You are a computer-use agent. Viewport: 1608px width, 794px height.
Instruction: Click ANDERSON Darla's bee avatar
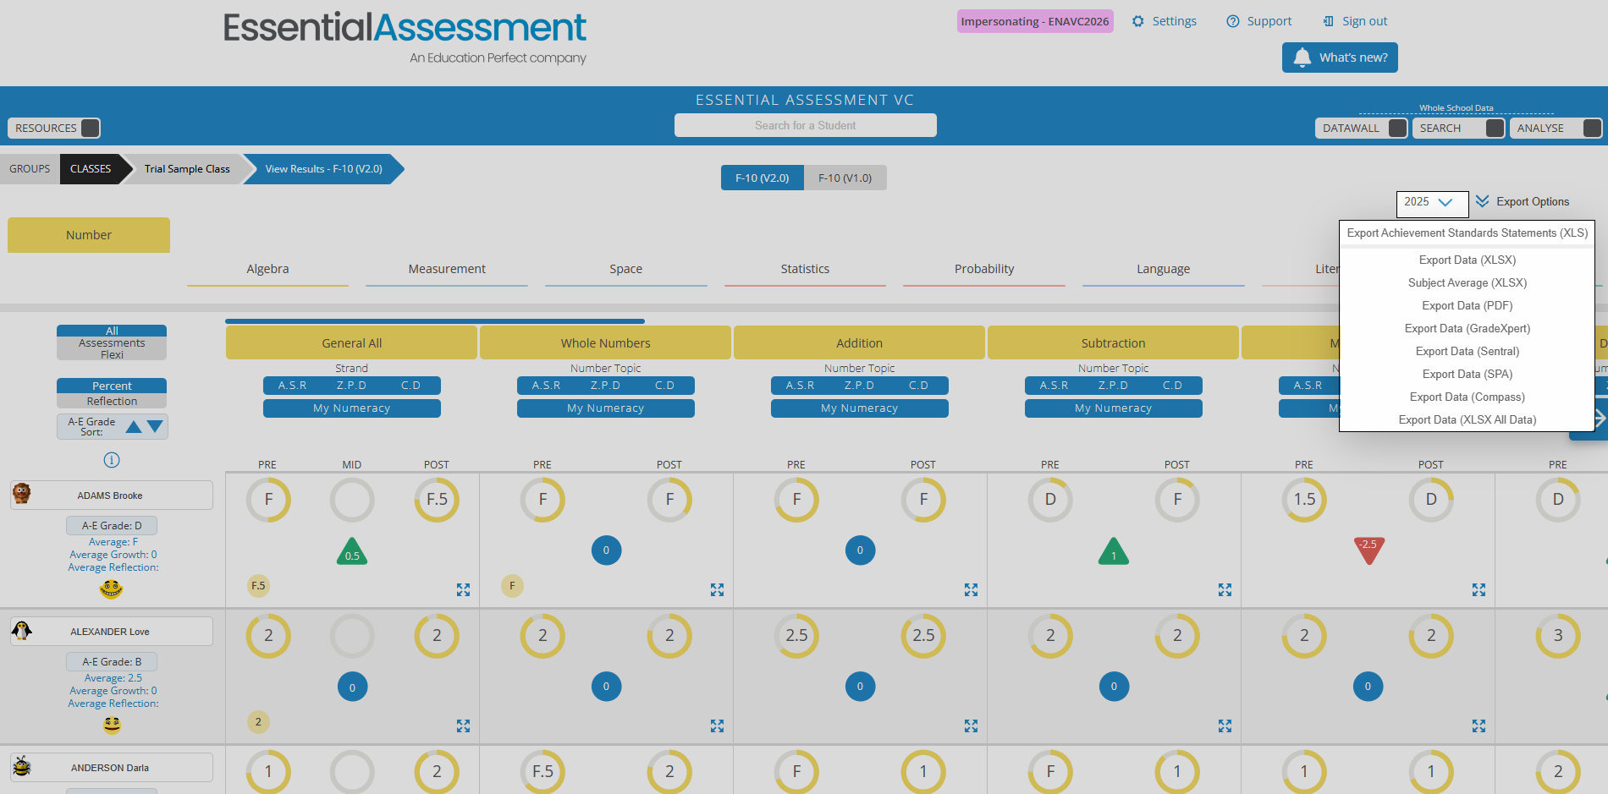click(22, 766)
